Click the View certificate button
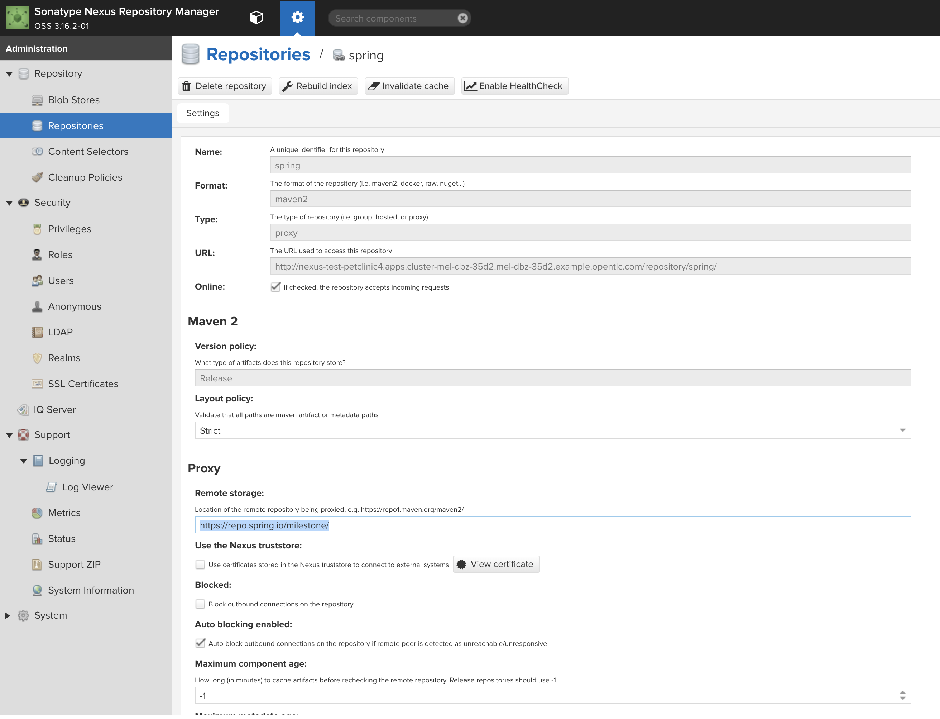This screenshot has height=719, width=940. 496,564
